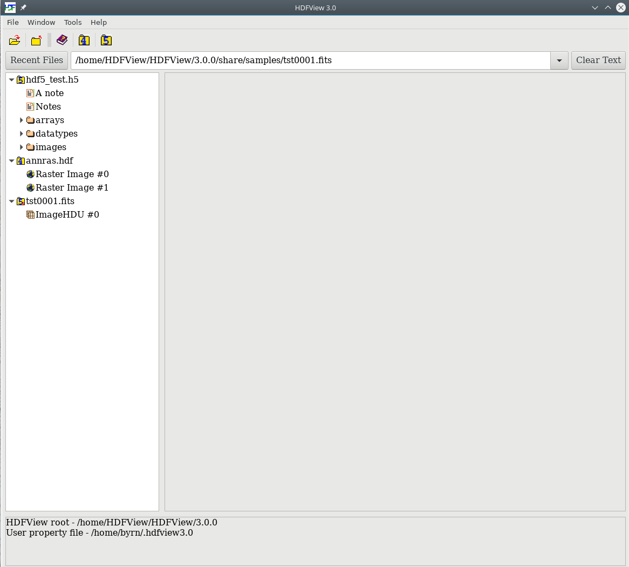
Task: Open the Window menu
Action: pyautogui.click(x=42, y=23)
